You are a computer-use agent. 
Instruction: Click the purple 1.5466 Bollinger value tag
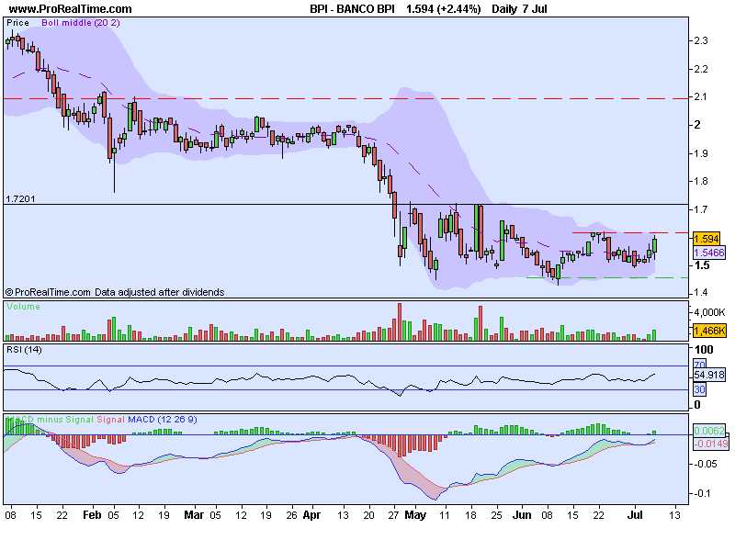pos(708,253)
